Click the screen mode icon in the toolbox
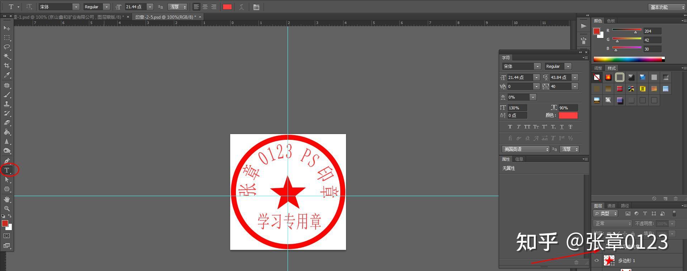This screenshot has width=687, height=271. point(7,246)
